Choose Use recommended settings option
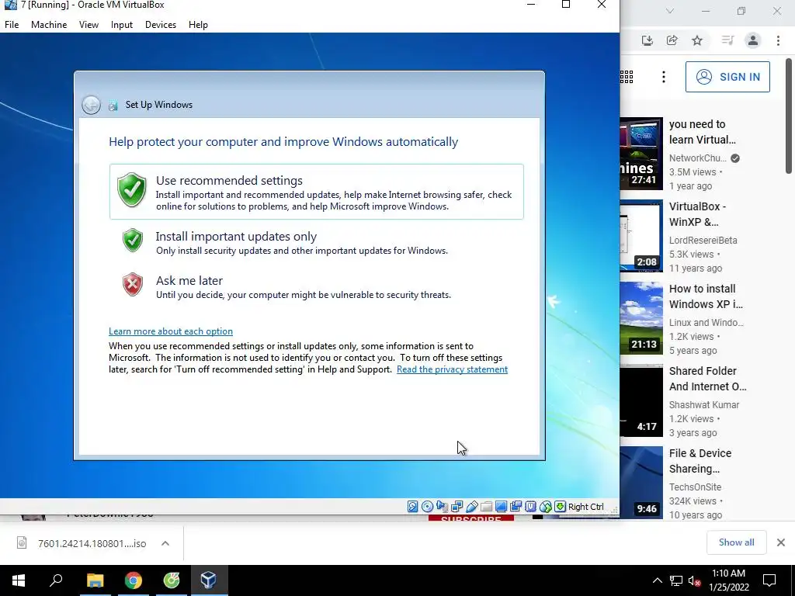 (x=317, y=192)
